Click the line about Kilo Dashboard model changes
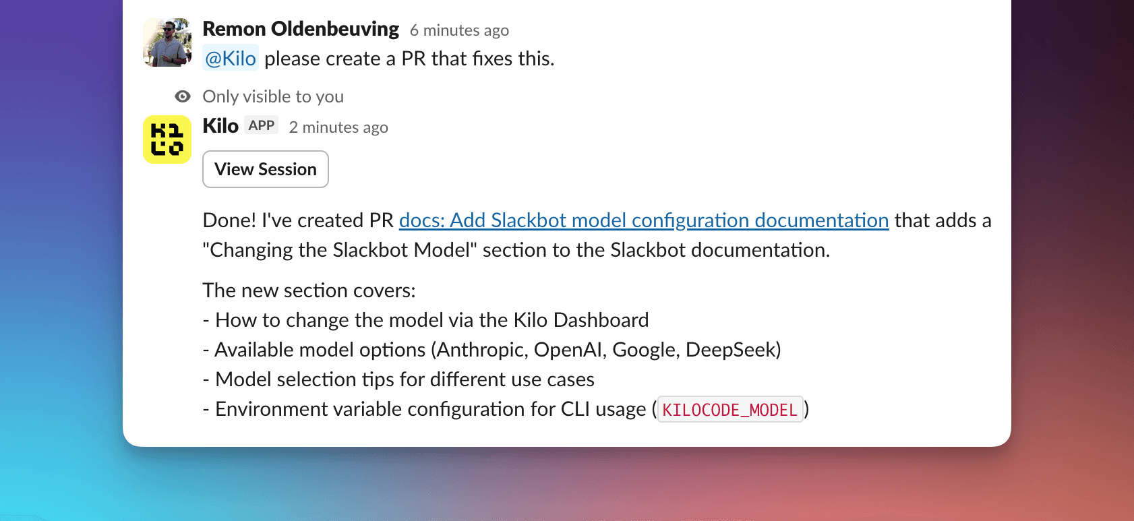 point(425,319)
